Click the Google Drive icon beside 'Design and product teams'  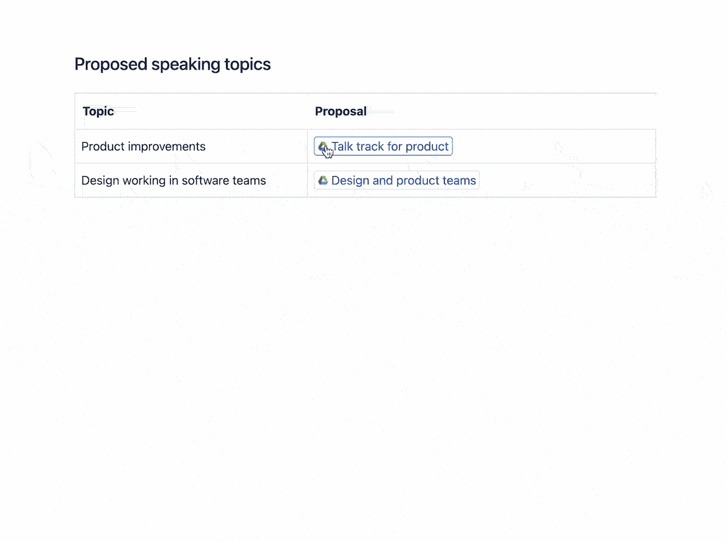pos(324,180)
